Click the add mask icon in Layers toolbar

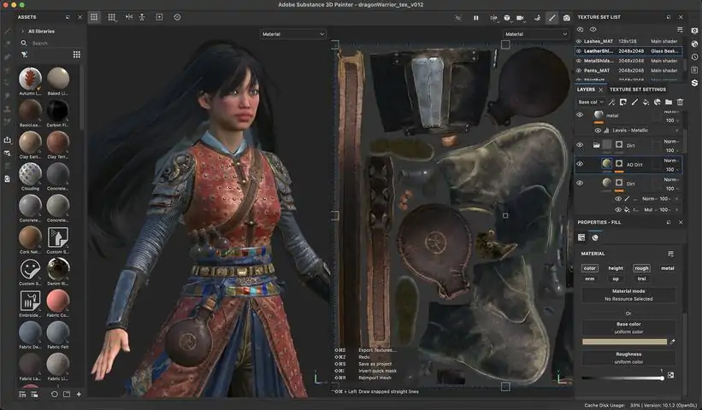point(622,102)
